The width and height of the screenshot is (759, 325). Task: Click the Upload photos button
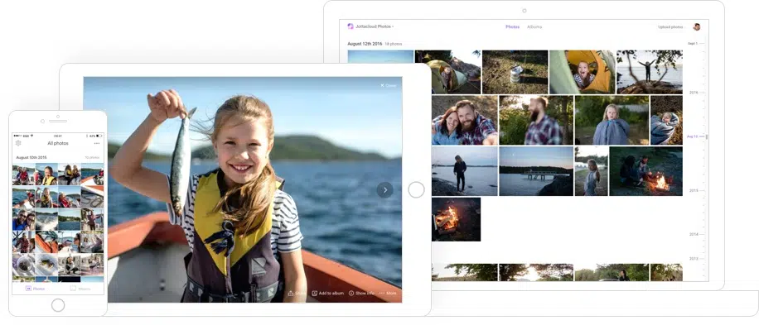coord(671,27)
